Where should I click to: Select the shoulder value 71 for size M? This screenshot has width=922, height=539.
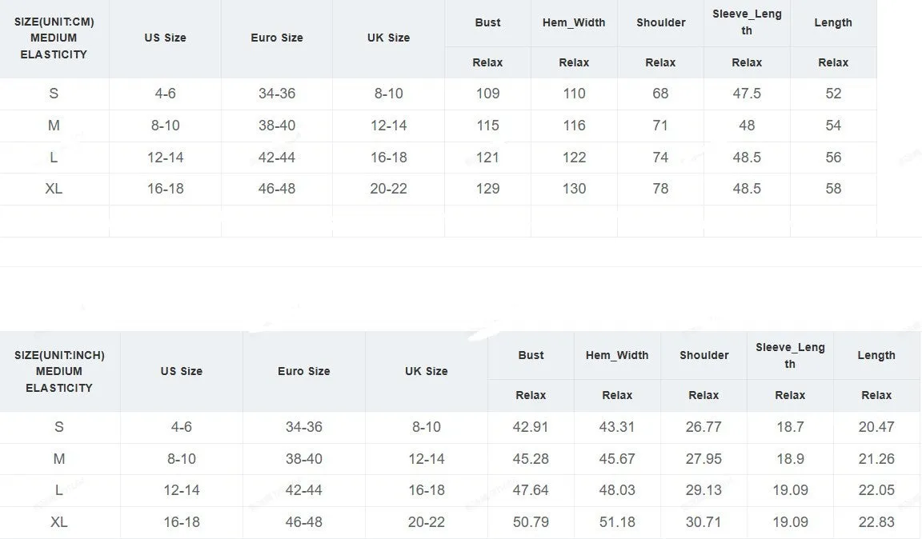(660, 126)
